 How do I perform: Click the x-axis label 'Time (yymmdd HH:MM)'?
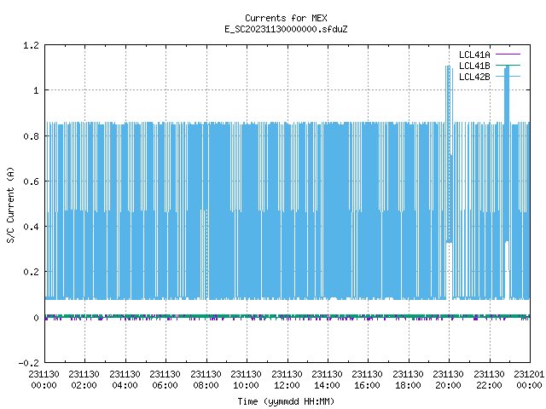286,401
